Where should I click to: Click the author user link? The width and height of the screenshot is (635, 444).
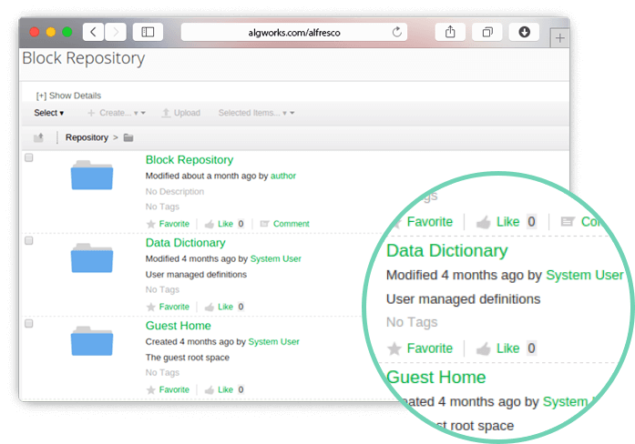[283, 176]
